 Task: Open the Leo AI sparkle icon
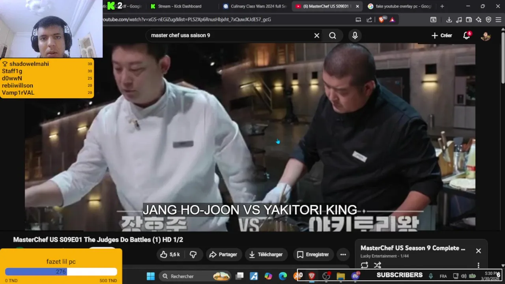[x=479, y=20]
